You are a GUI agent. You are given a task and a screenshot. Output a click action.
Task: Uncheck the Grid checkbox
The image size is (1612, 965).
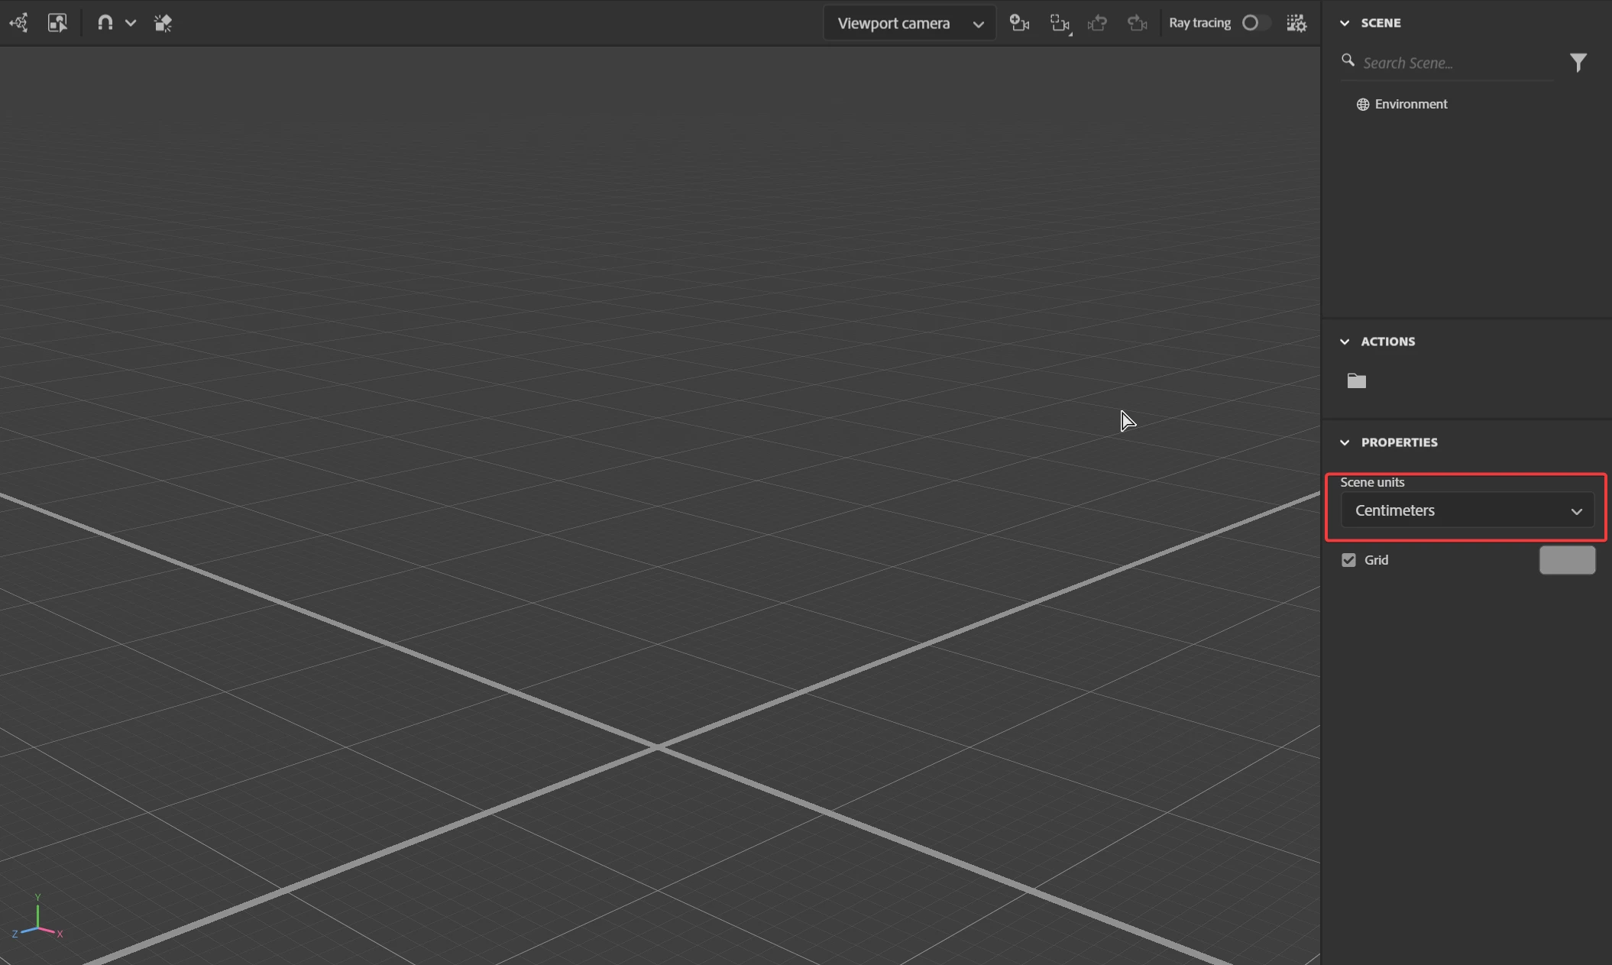(x=1348, y=560)
